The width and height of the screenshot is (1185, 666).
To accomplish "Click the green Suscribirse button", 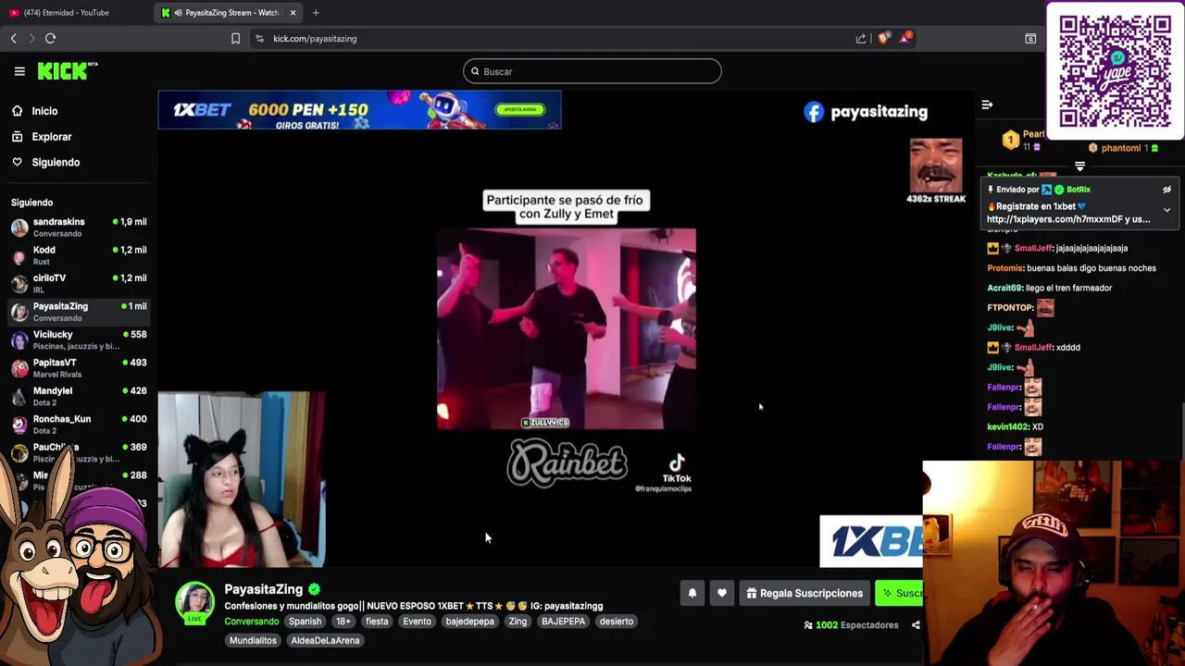I will point(901,594).
